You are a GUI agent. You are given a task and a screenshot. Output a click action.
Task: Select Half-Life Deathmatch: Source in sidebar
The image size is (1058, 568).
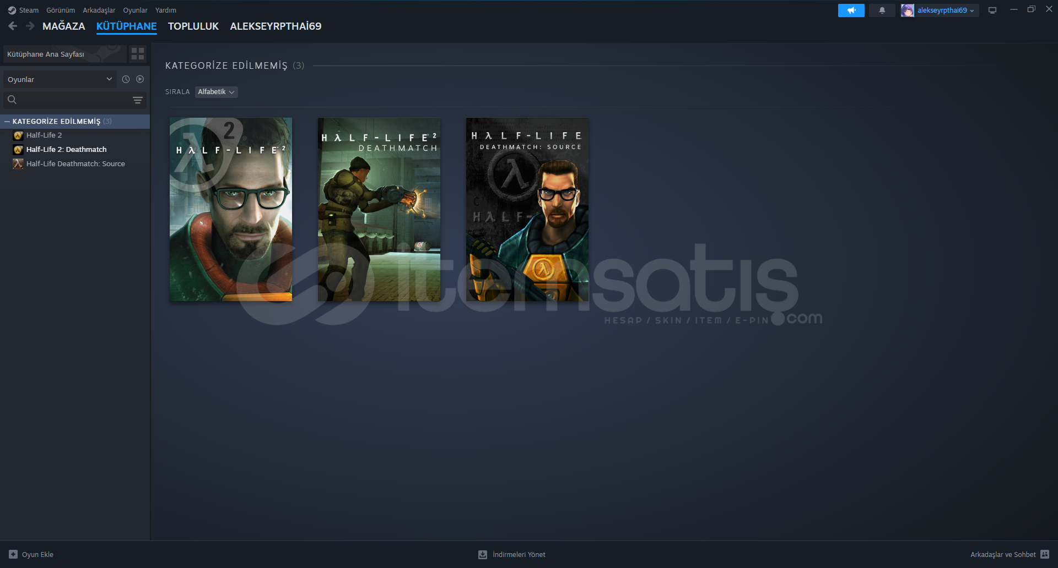pyautogui.click(x=75, y=164)
